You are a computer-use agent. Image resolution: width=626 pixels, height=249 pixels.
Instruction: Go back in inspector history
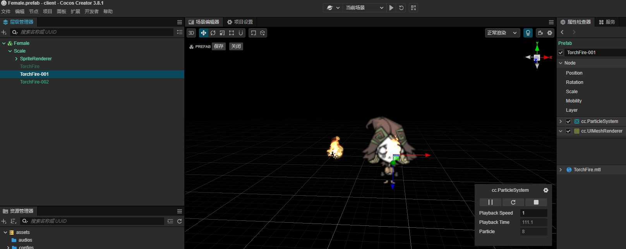click(562, 32)
